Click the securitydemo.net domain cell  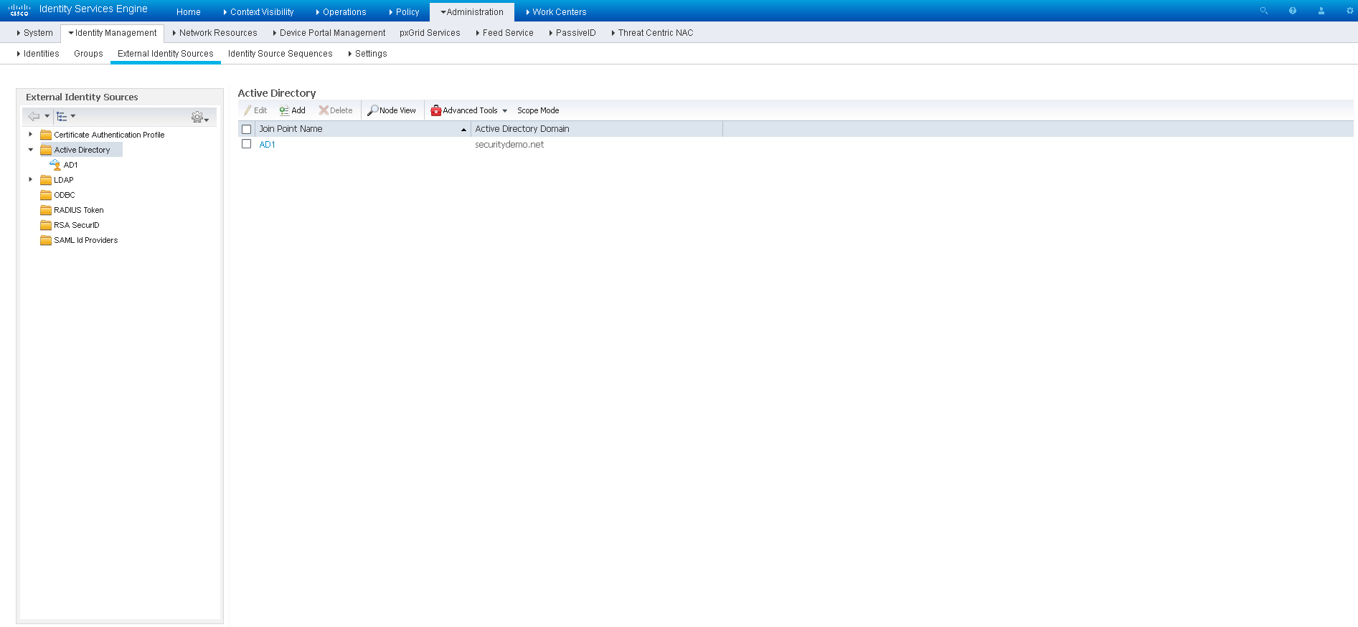coord(509,145)
